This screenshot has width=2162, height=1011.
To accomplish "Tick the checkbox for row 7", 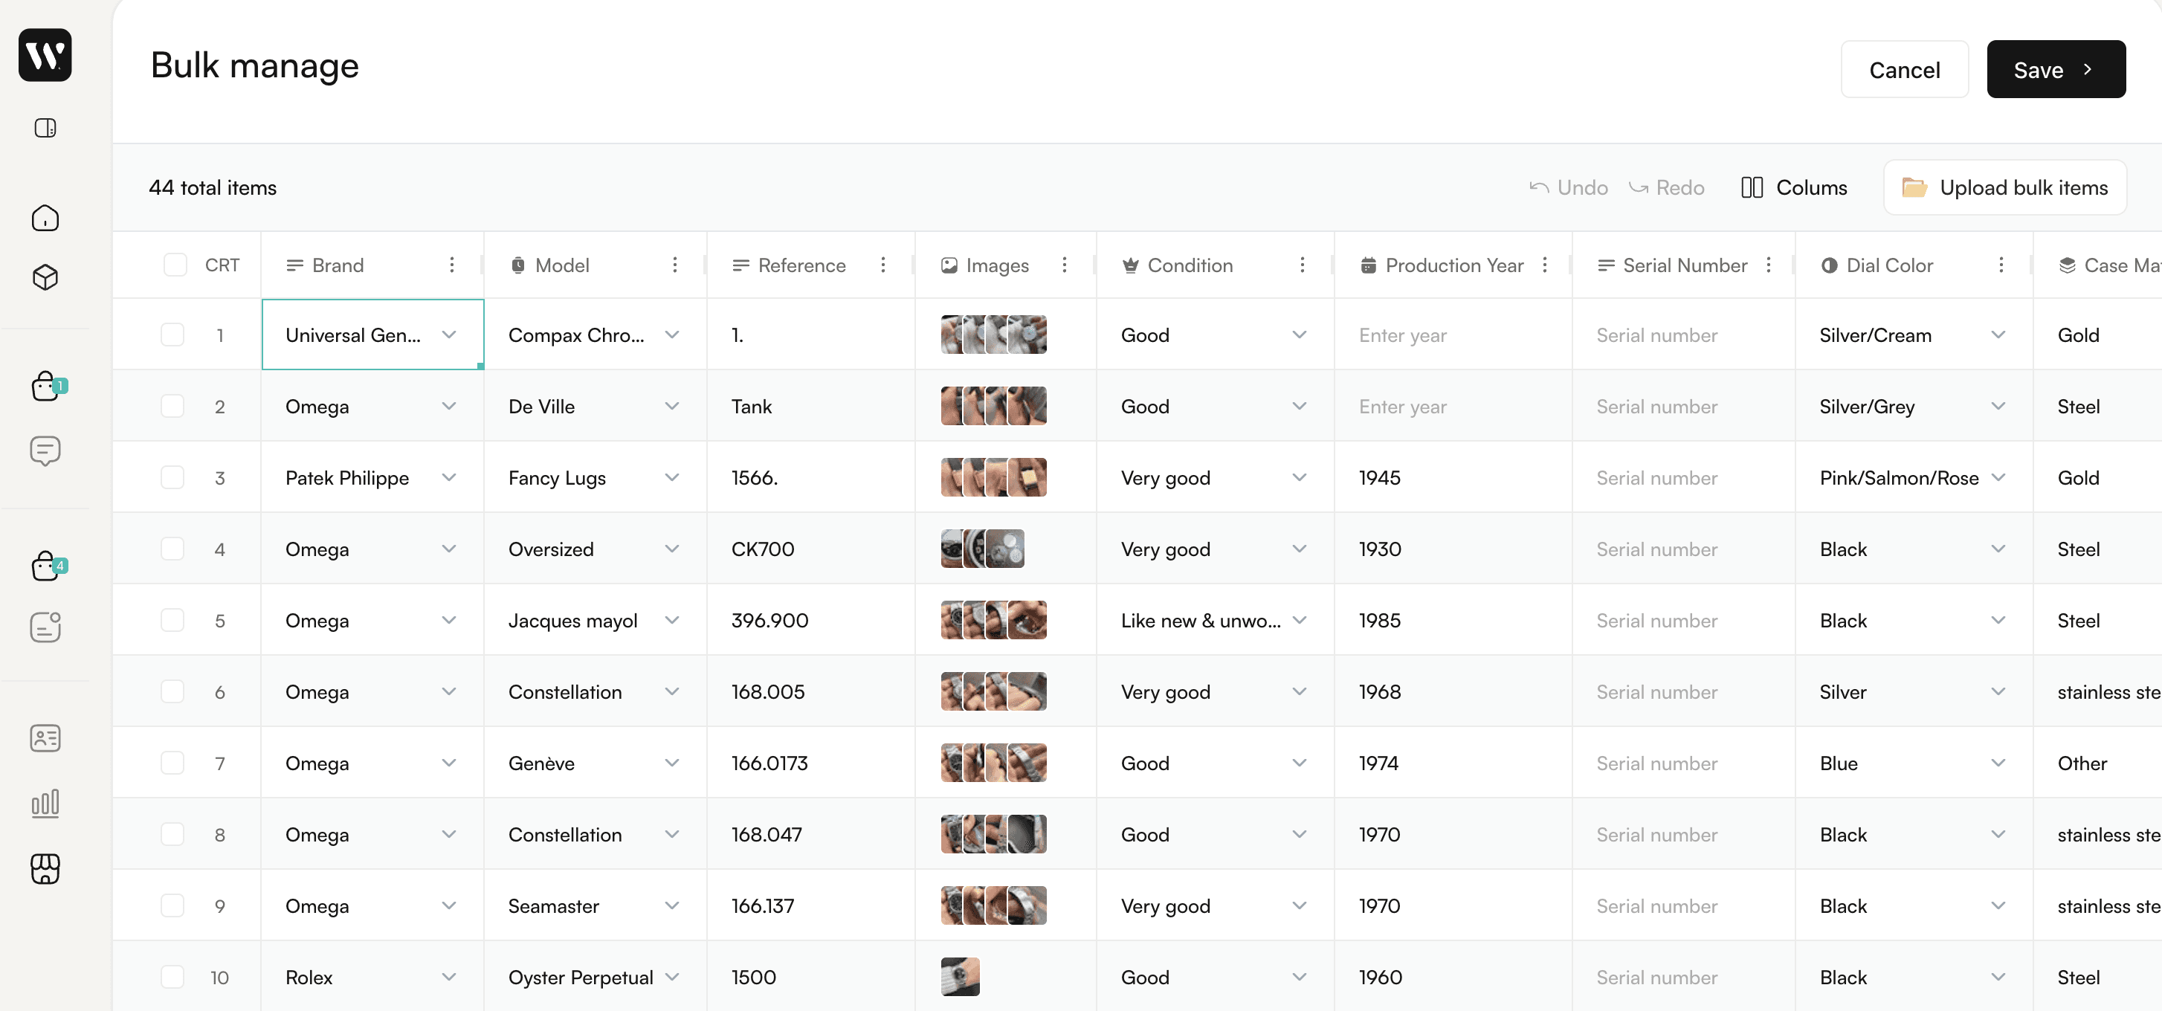I will click(x=172, y=763).
